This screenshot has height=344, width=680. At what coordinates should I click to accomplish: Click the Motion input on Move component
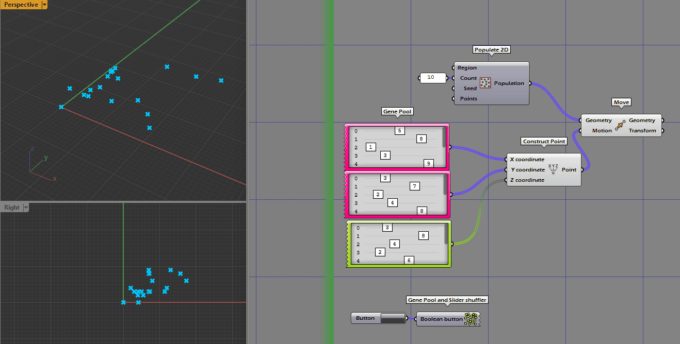(602, 131)
